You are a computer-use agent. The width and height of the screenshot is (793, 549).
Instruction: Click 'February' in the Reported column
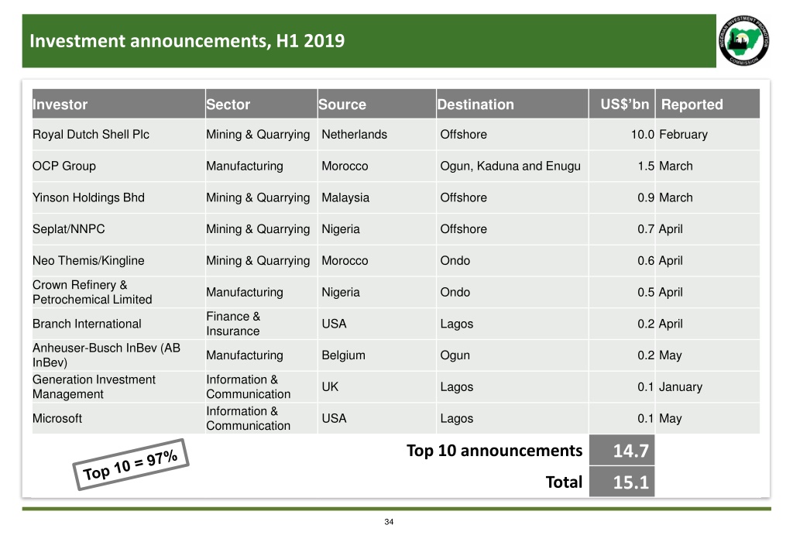pyautogui.click(x=683, y=135)
